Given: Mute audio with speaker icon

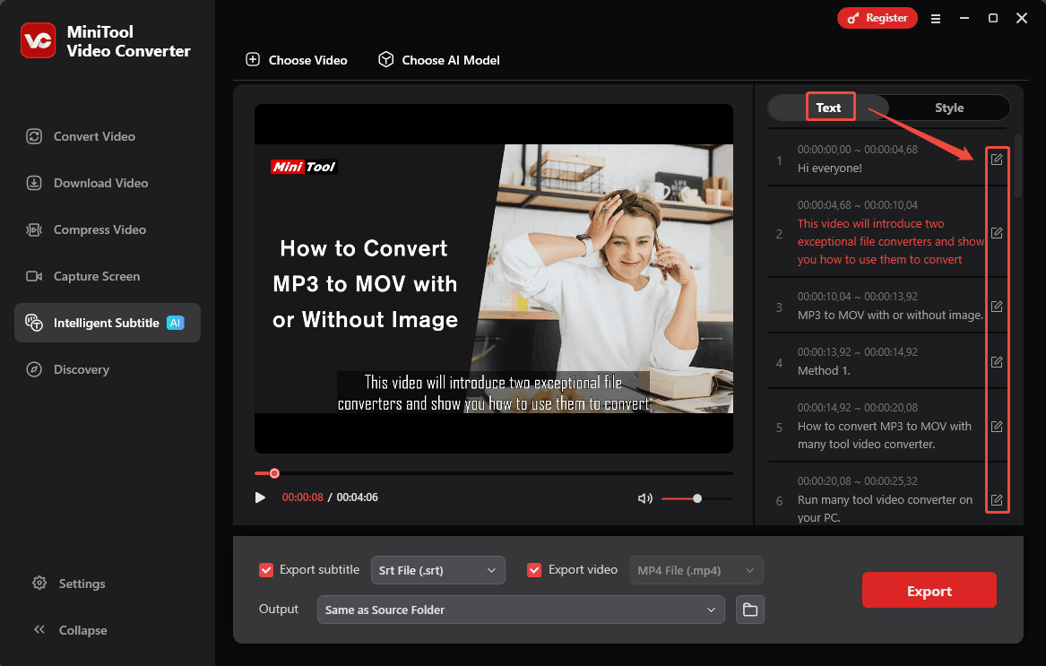Looking at the screenshot, I should click(x=644, y=498).
